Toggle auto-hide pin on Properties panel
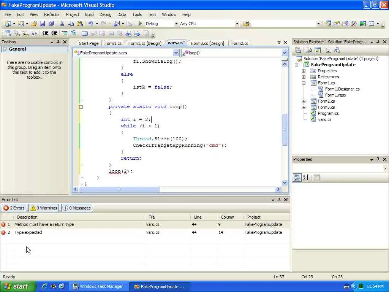Image resolution: width=389 pixels, height=292 pixels. coord(378,159)
